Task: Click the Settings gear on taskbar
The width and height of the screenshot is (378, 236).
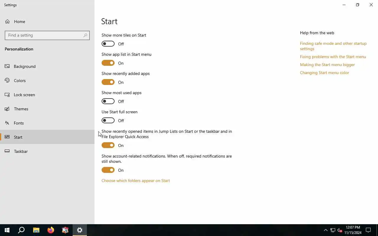Action: 80,230
